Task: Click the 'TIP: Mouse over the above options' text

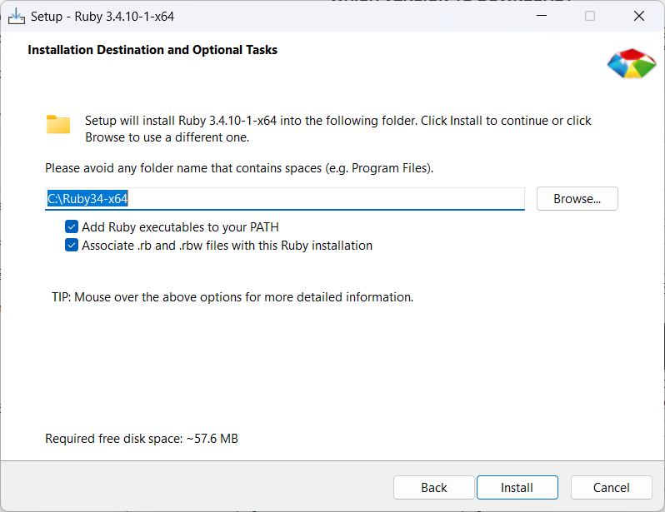Action: pyautogui.click(x=232, y=297)
